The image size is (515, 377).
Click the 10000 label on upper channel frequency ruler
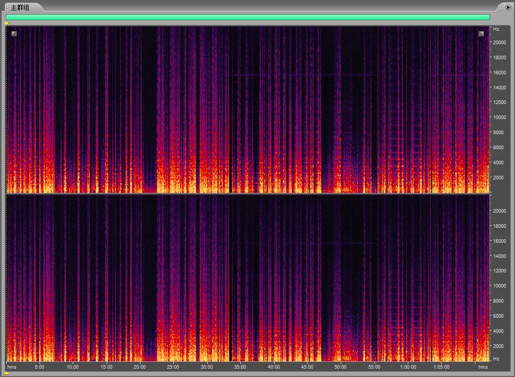click(499, 117)
